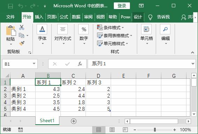Click the 告诉我 lightbulb search
This screenshot has height=134, width=198.
159,17
